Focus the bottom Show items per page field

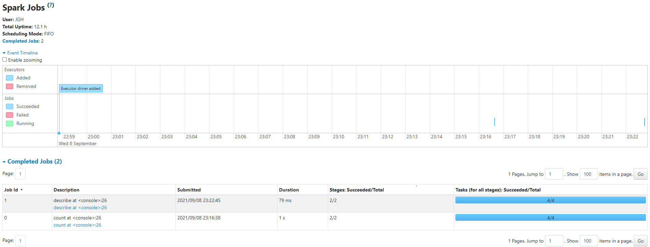tap(589, 241)
